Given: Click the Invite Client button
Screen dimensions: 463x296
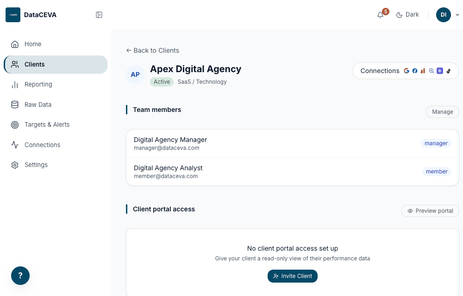Looking at the screenshot, I should point(292,276).
